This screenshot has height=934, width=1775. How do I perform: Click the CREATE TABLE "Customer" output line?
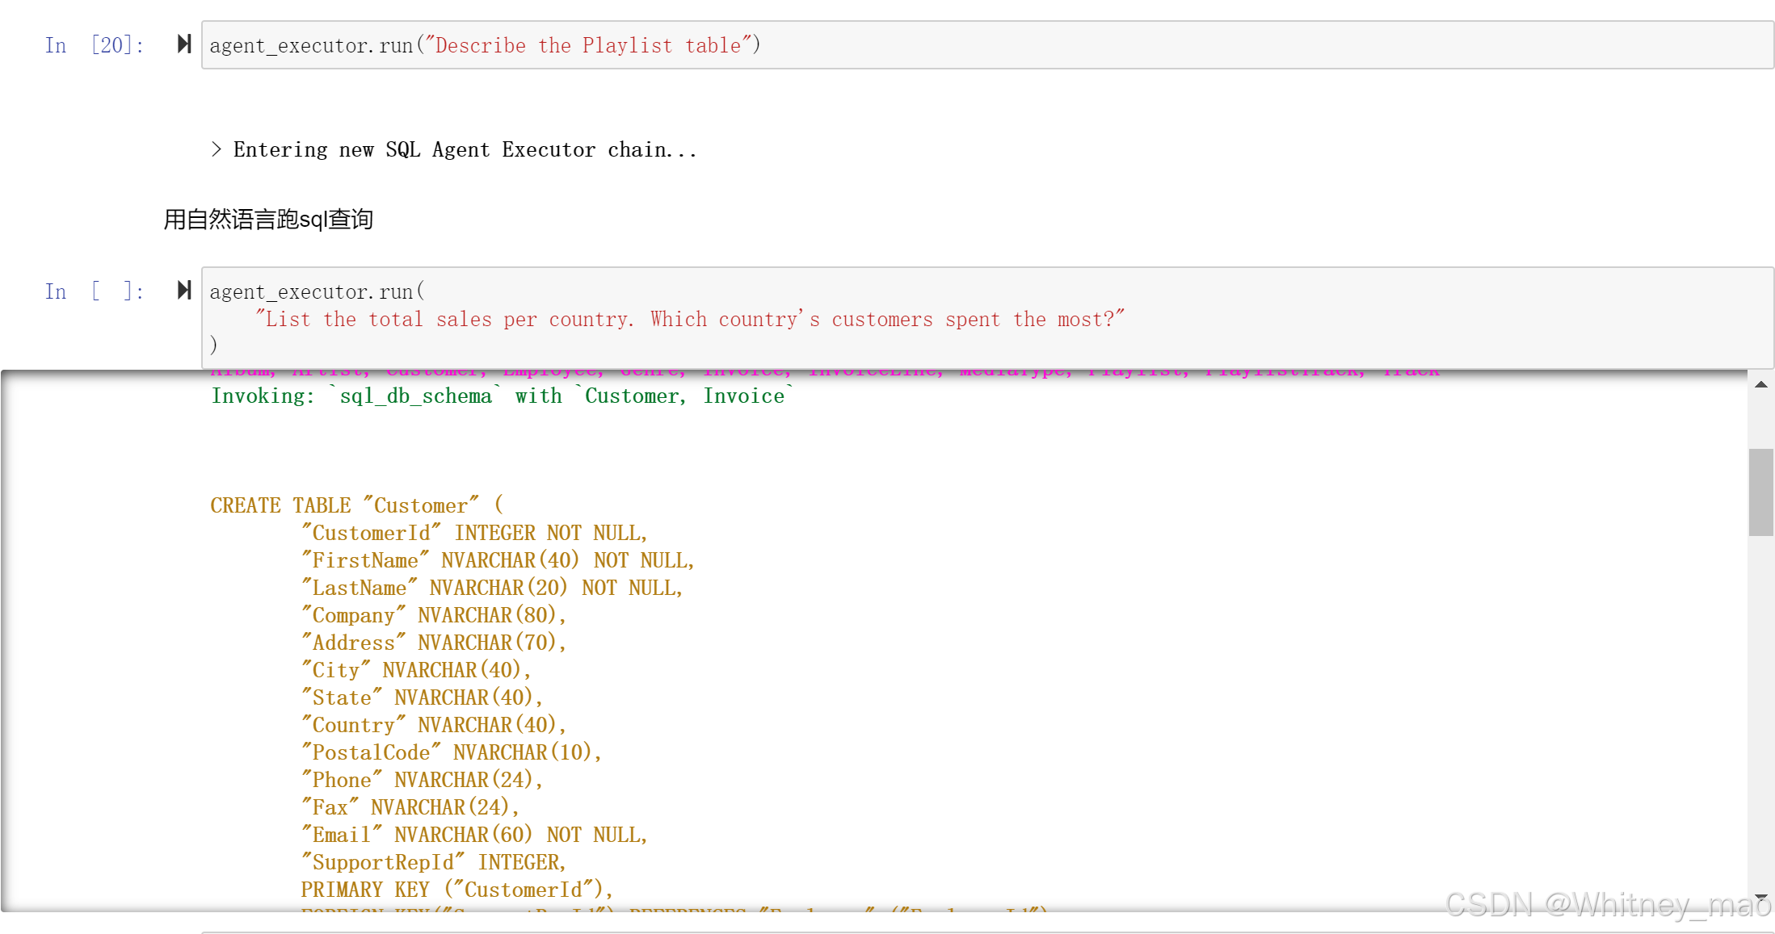coord(356,506)
